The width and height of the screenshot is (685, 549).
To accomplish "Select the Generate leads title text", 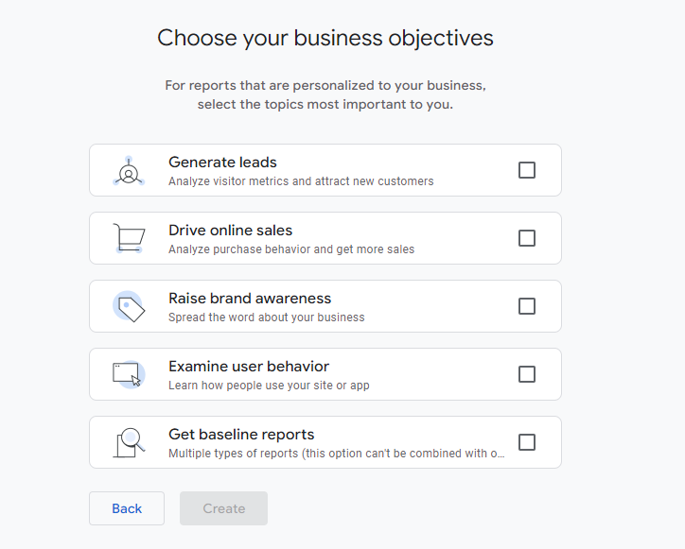I will click(x=222, y=163).
